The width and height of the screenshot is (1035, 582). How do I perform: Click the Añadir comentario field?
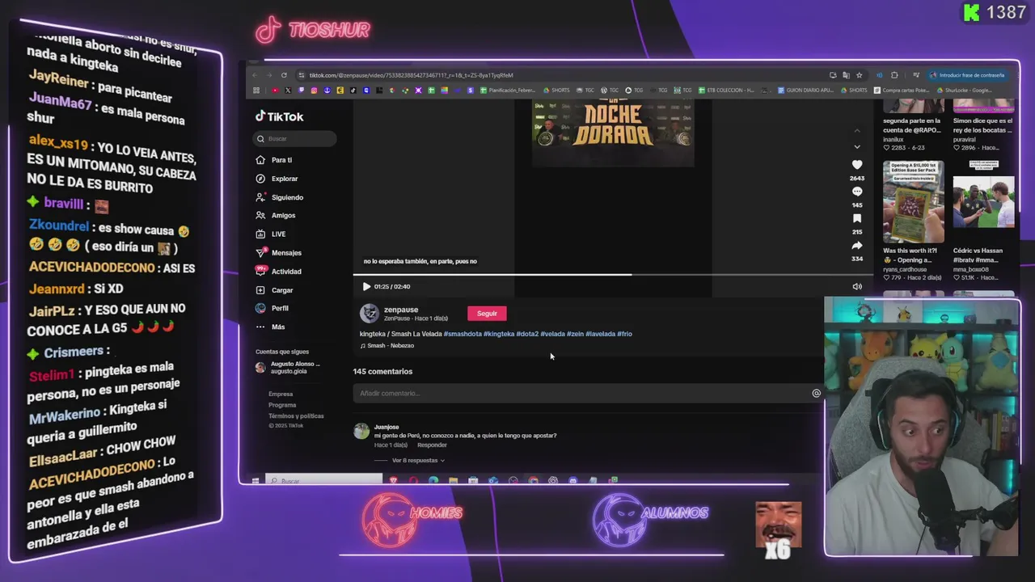click(x=581, y=393)
